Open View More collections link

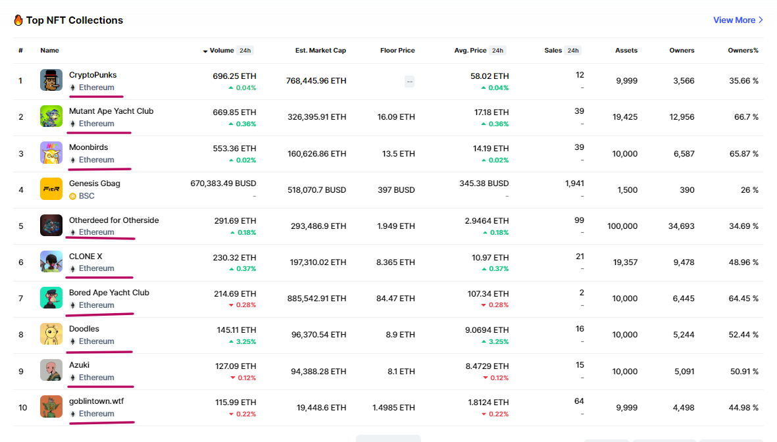point(738,20)
